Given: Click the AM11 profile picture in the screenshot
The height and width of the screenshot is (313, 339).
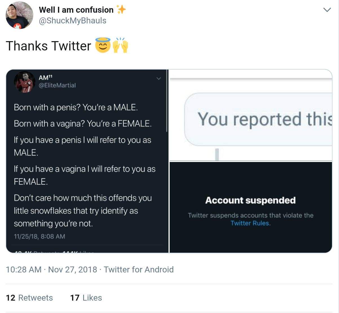Looking at the screenshot, I should 25,82.
